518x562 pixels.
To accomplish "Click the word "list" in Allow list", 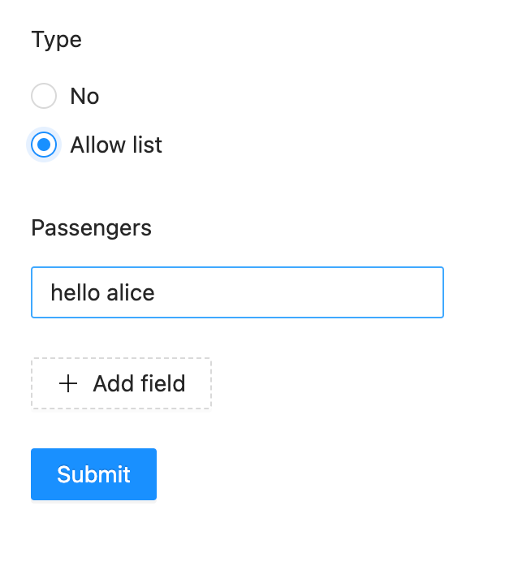I will pos(147,145).
